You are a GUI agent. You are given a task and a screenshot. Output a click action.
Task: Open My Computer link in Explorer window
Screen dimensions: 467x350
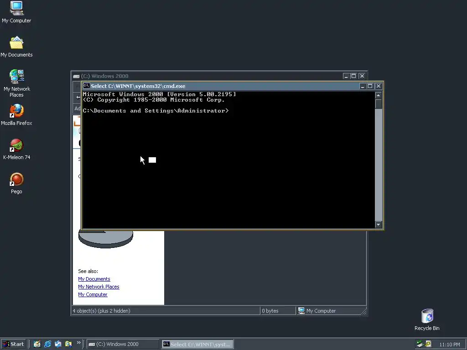[x=93, y=294]
